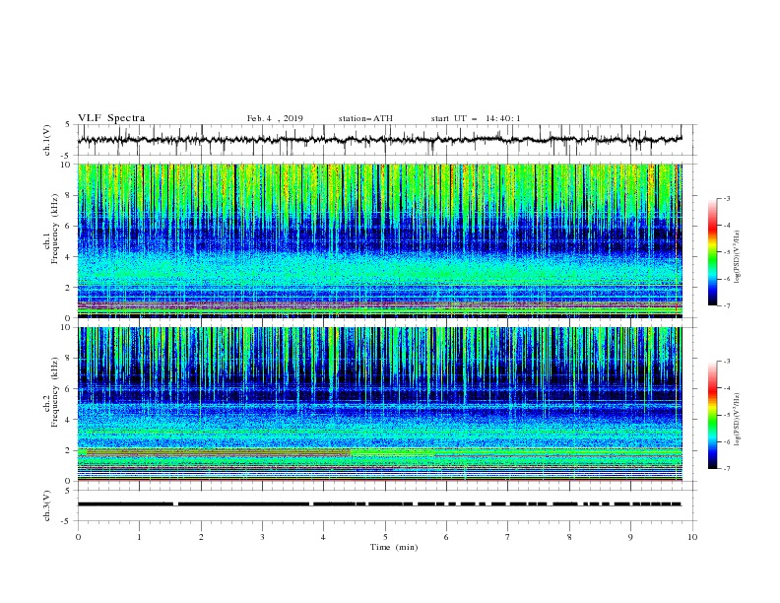The height and width of the screenshot is (603, 780).
Task: Click time axis tick label "5" under the plots
Action: tap(385, 537)
